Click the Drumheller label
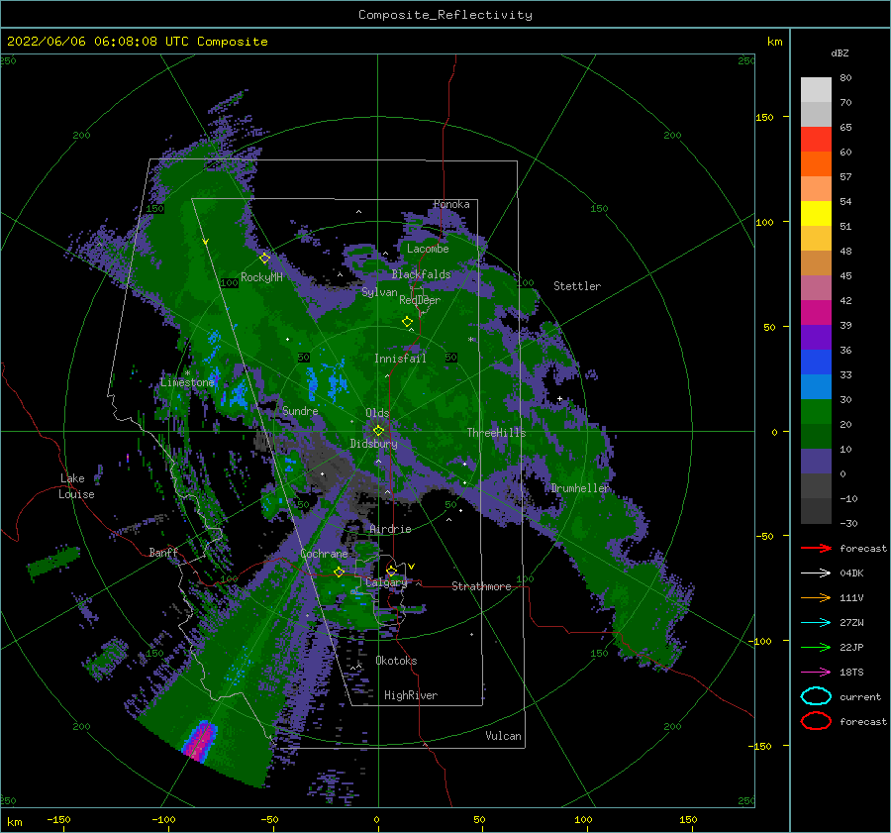This screenshot has width=891, height=833. click(x=579, y=488)
